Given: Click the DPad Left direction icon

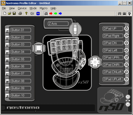Looking at the screenshot, I should [x=126, y=50].
